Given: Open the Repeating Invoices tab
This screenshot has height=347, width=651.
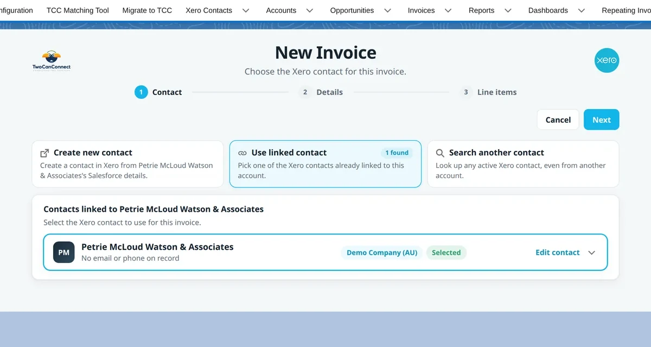Looking at the screenshot, I should [626, 10].
